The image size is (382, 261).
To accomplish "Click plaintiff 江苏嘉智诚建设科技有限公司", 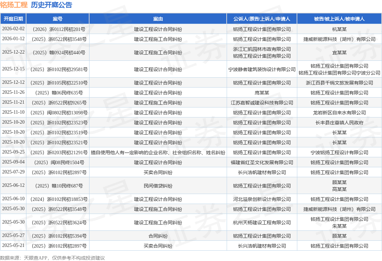I will tap(262, 103).
